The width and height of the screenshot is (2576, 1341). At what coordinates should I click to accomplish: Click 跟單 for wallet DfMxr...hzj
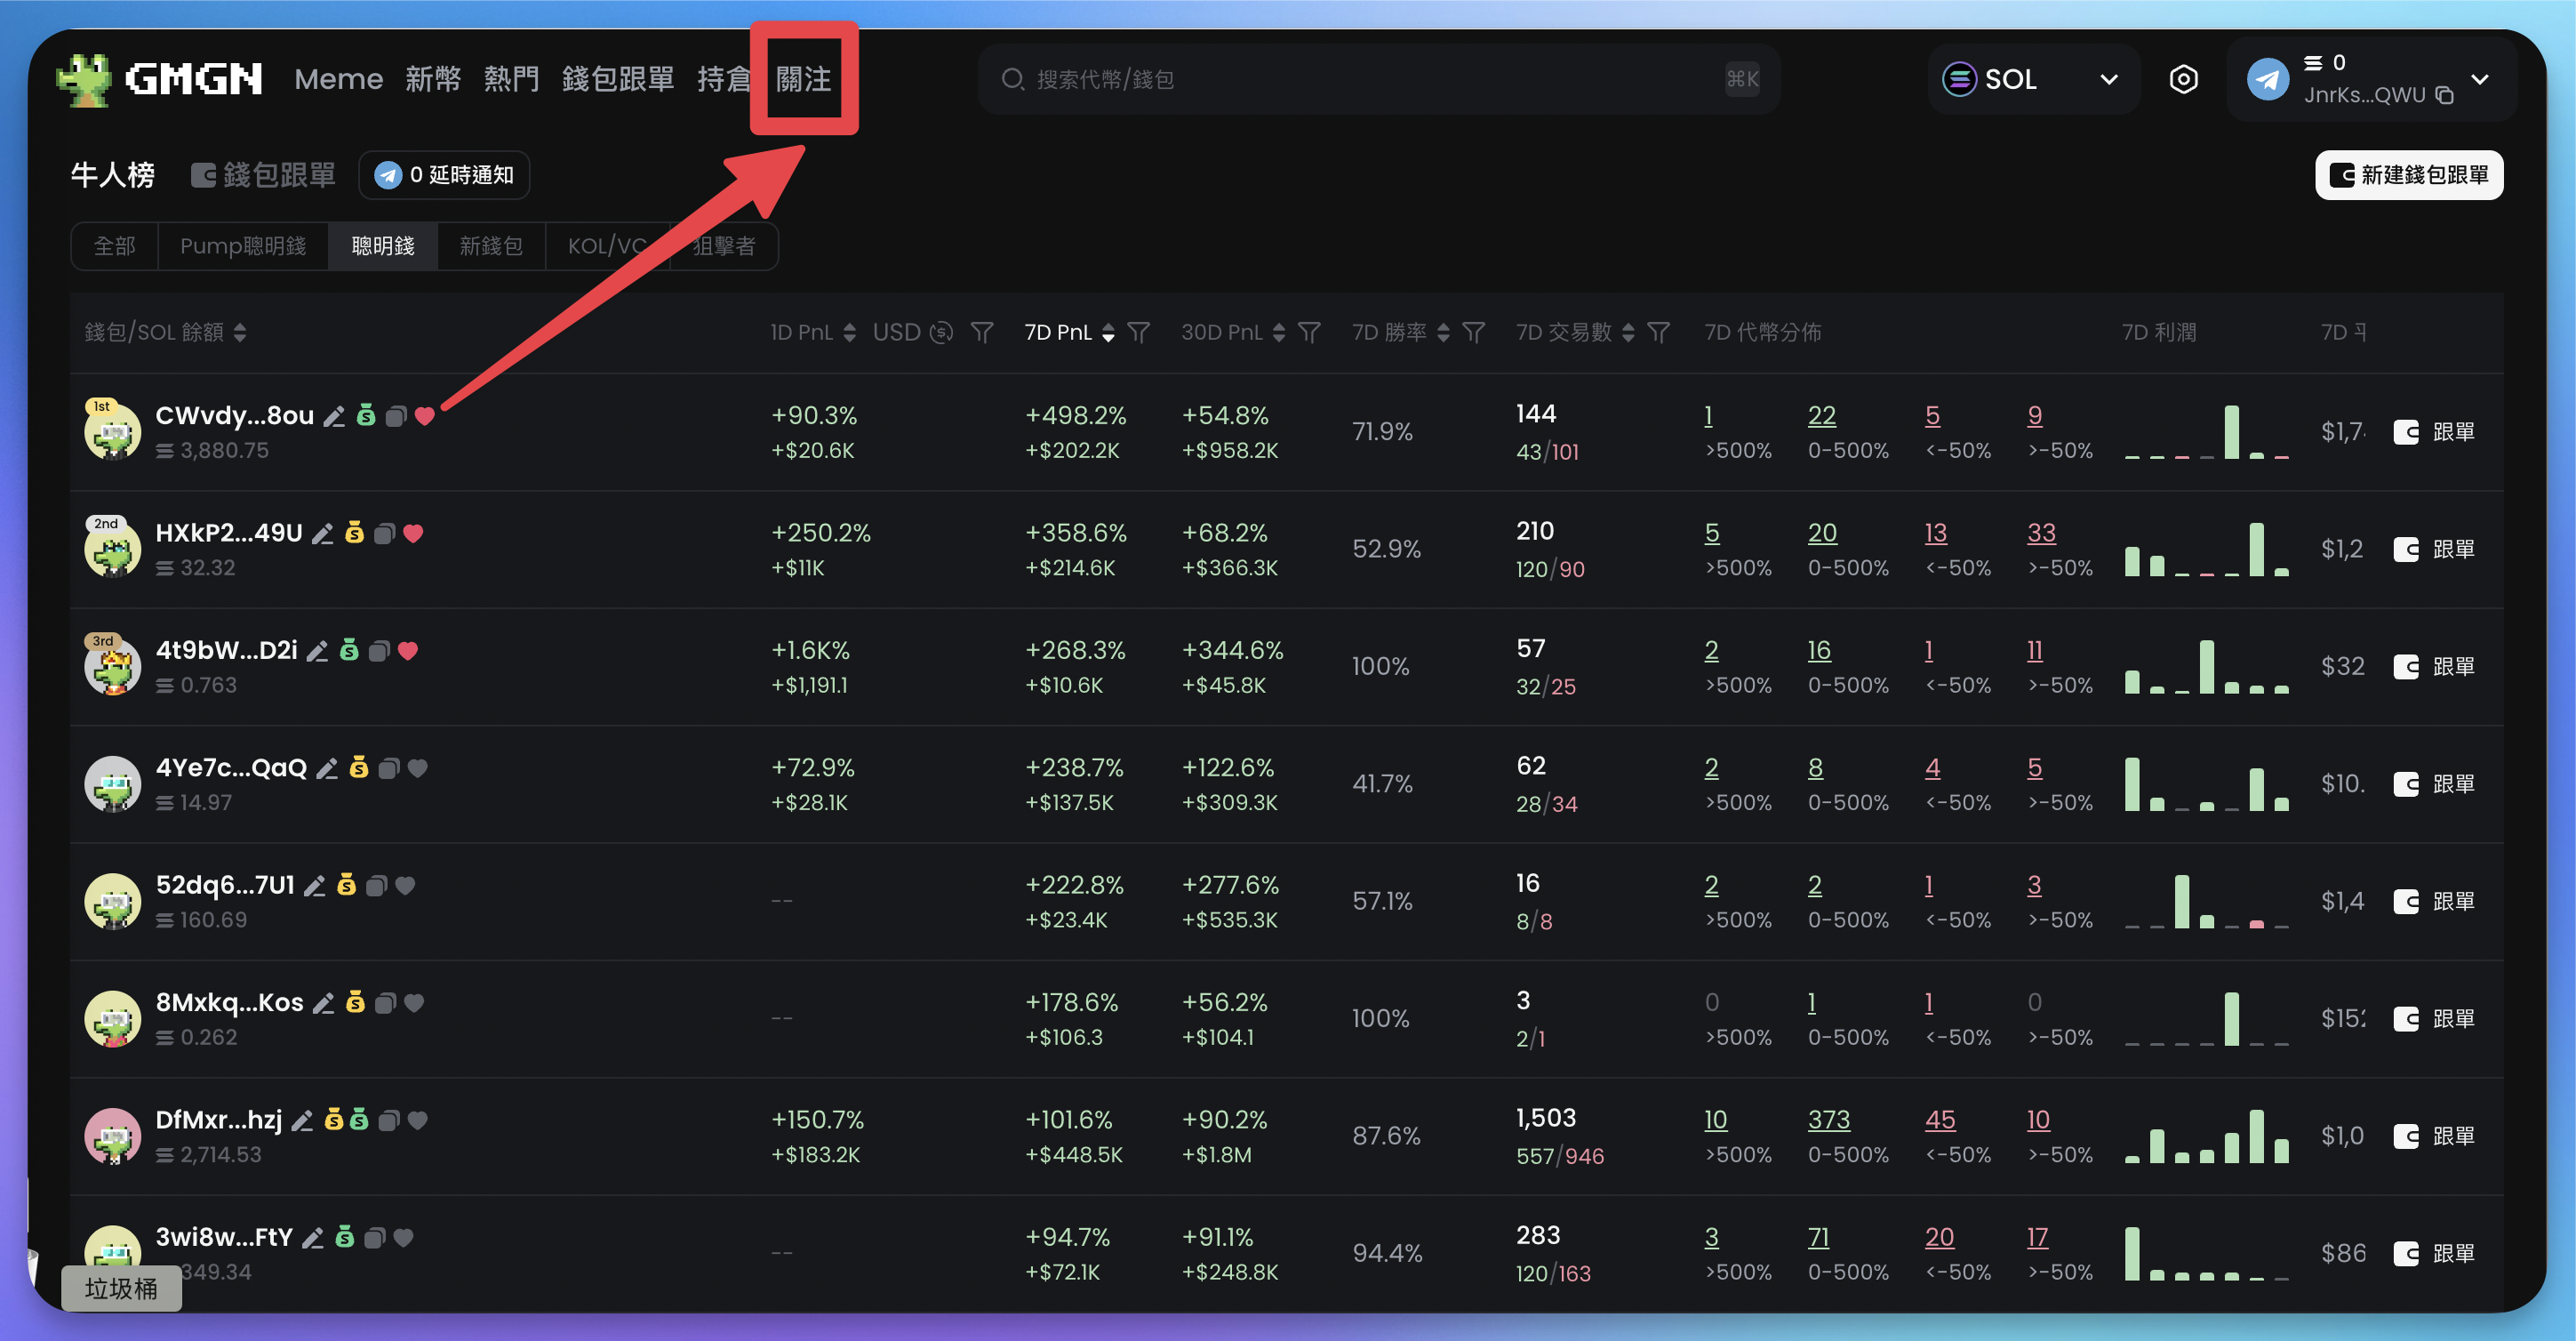click(2434, 1136)
